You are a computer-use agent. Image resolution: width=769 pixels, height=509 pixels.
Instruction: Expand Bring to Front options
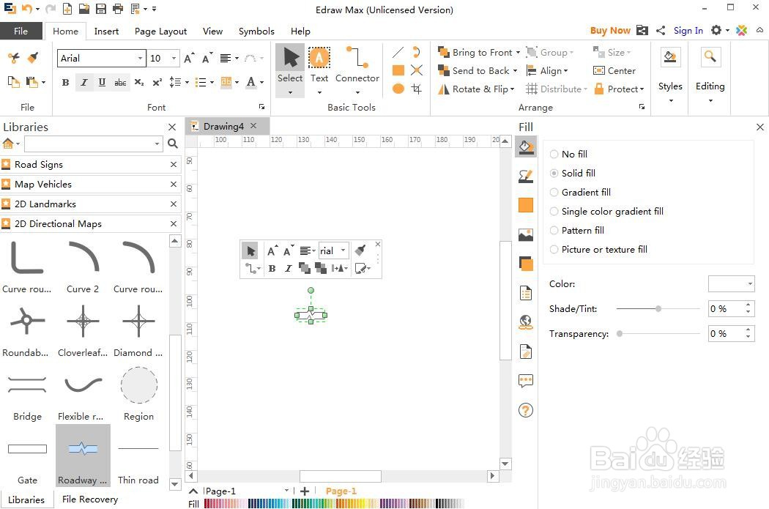click(518, 52)
